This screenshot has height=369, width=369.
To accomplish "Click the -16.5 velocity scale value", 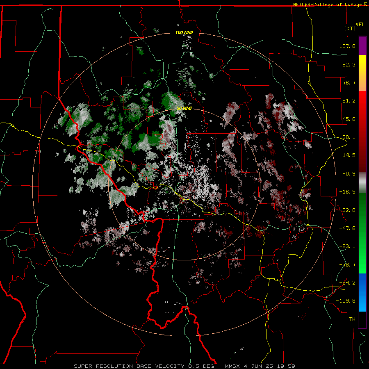I will click(347, 192).
